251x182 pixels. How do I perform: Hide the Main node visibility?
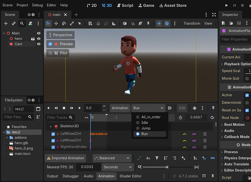39,33
